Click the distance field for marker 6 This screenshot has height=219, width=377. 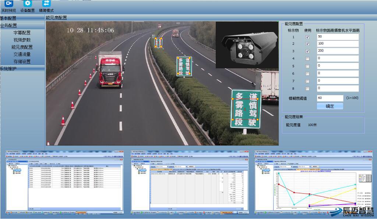(x=338, y=73)
